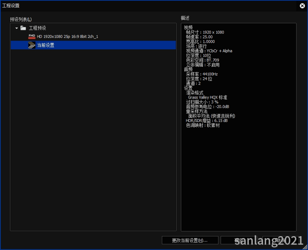Collapse the 工程预设 tree arrow

click(x=17, y=28)
